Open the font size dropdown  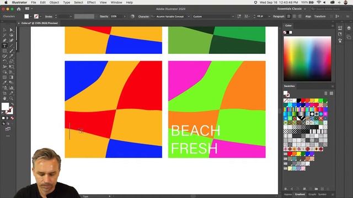pos(269,16)
